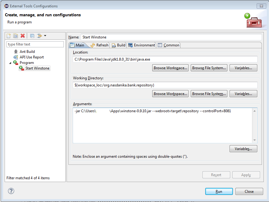Select Ant Build in the configuration tree
The image size is (269, 202).
click(x=27, y=52)
